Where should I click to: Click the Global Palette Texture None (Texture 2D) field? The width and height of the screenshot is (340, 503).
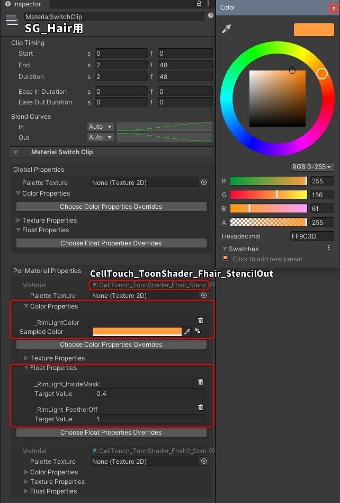(150, 182)
